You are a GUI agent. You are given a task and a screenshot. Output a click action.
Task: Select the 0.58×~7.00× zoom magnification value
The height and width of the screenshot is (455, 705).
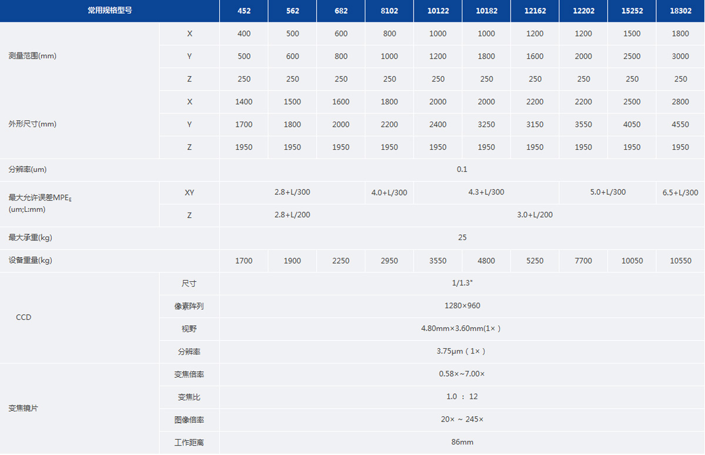462,374
